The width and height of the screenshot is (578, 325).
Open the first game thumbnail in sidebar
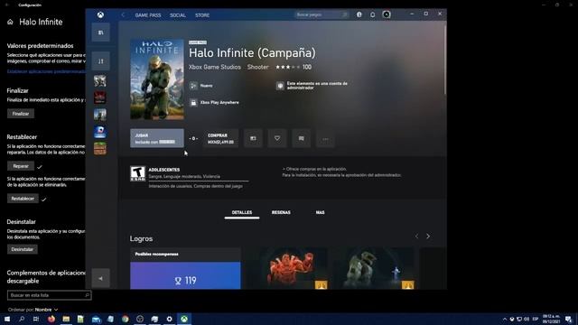[x=100, y=80]
